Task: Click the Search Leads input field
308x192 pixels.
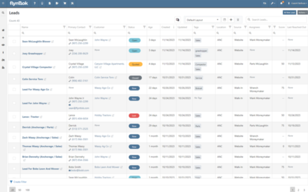Action: coord(276,20)
